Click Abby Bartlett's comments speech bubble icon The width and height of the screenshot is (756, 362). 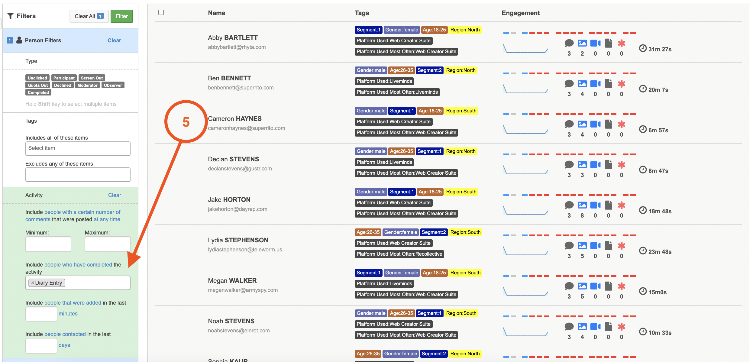(569, 43)
